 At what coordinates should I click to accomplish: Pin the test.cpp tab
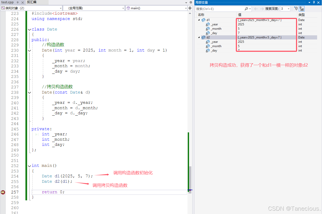click(18, 2)
